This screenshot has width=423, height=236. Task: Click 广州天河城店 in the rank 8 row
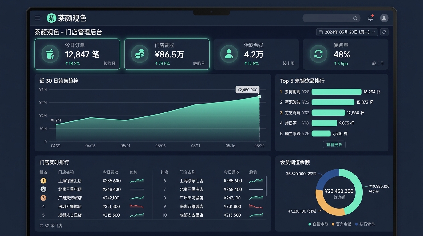point(191,198)
